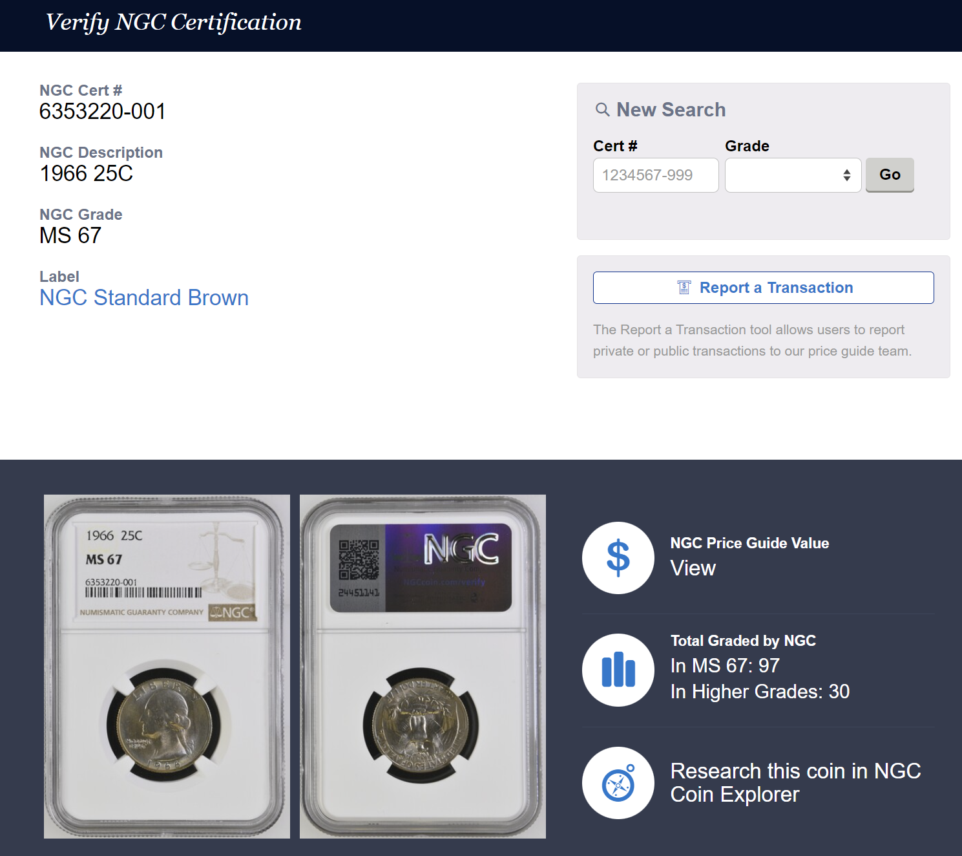Open the NGC Standard Brown label link
The width and height of the screenshot is (962, 856).
click(x=144, y=297)
